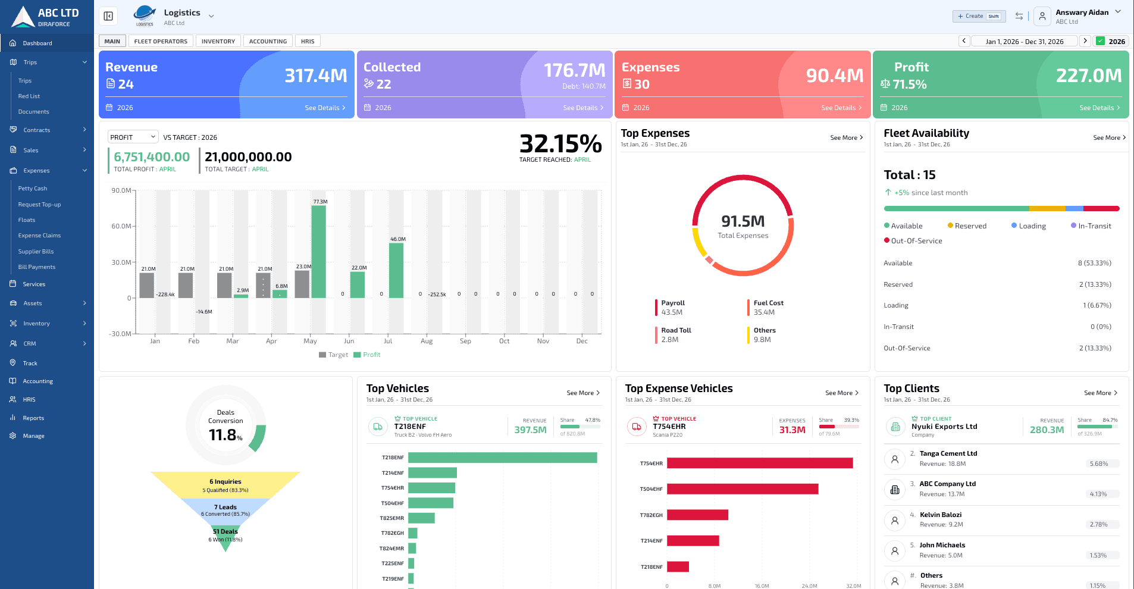Expand the CRM sidebar section
The height and width of the screenshot is (589, 1134).
[84, 343]
